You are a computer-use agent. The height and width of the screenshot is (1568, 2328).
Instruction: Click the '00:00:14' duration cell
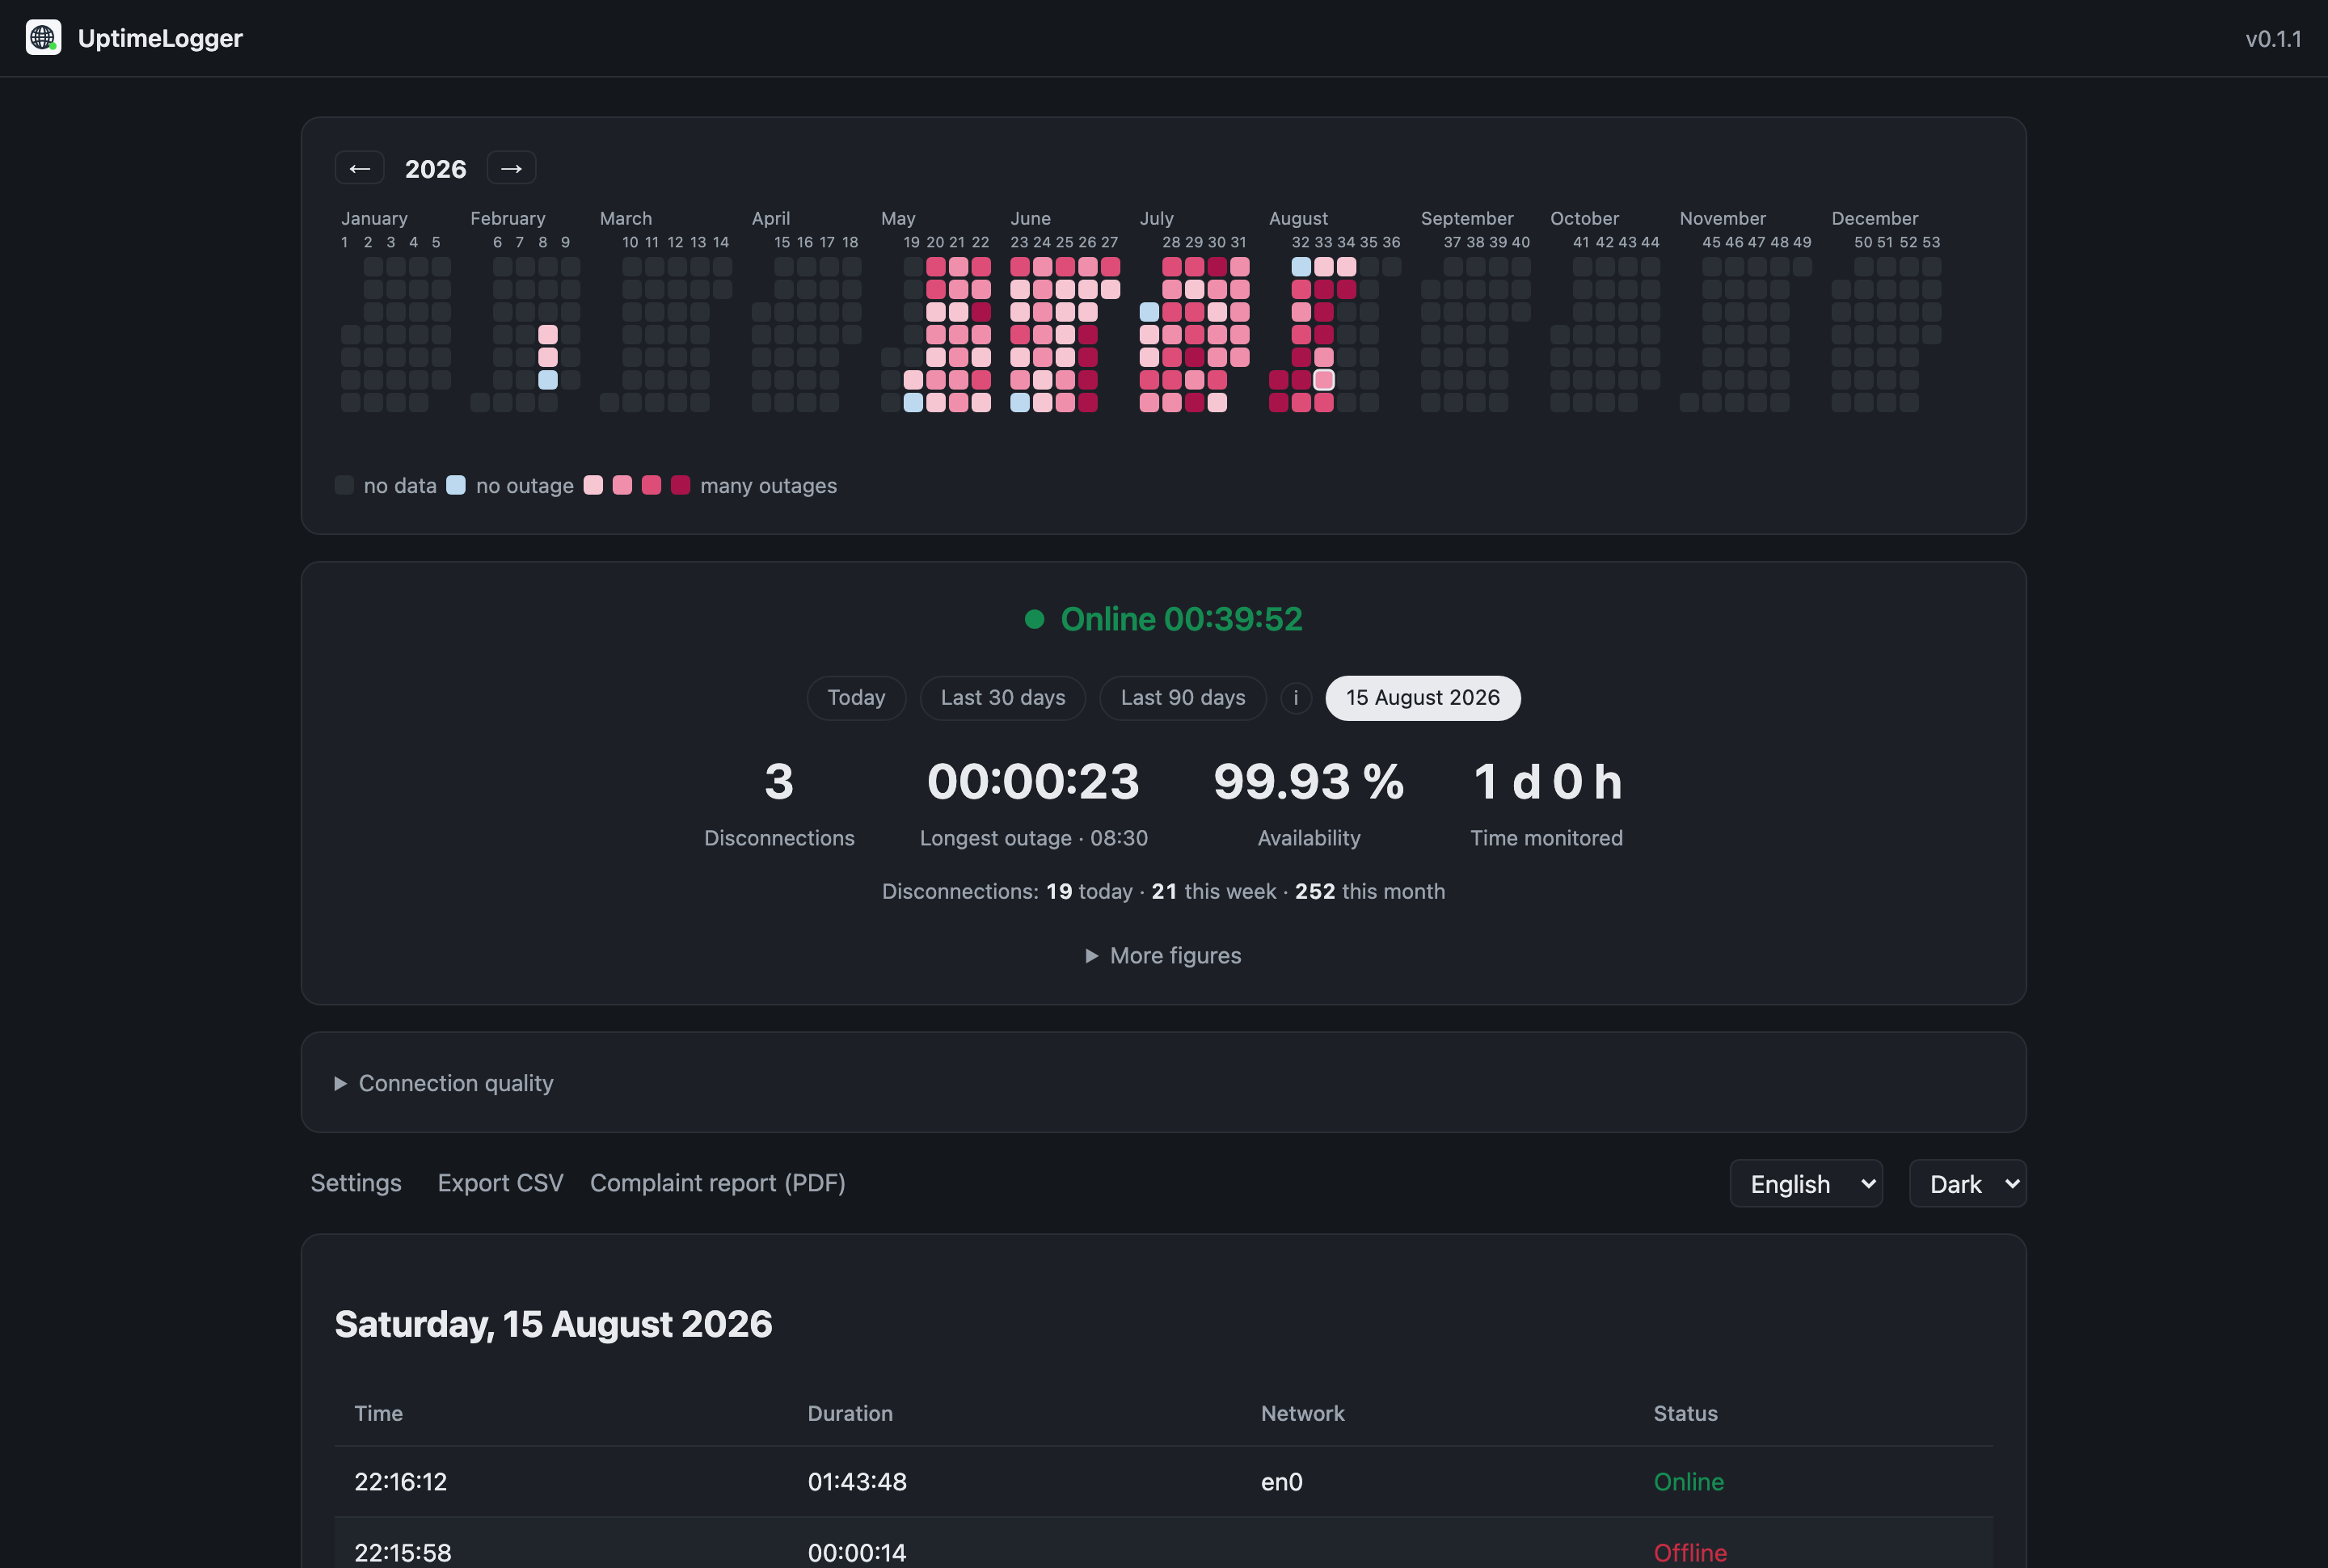click(x=857, y=1553)
